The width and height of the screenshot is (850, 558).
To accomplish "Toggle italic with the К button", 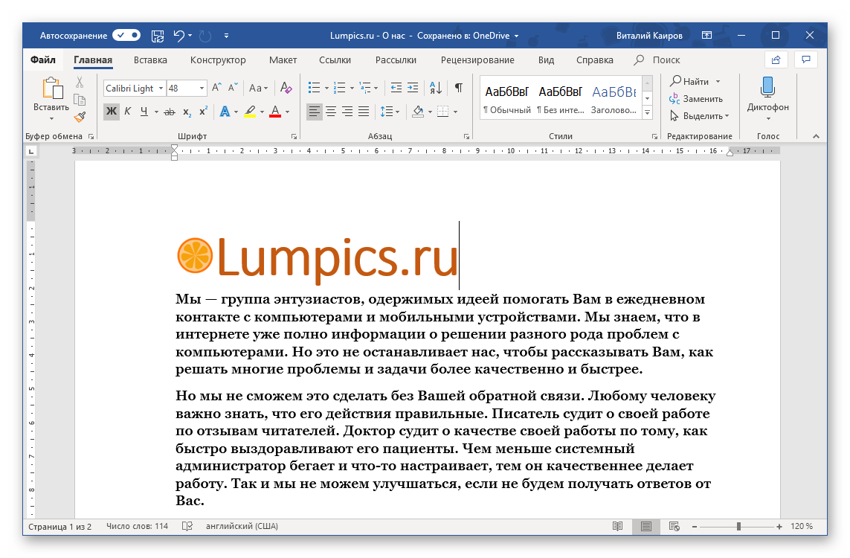I will click(127, 112).
